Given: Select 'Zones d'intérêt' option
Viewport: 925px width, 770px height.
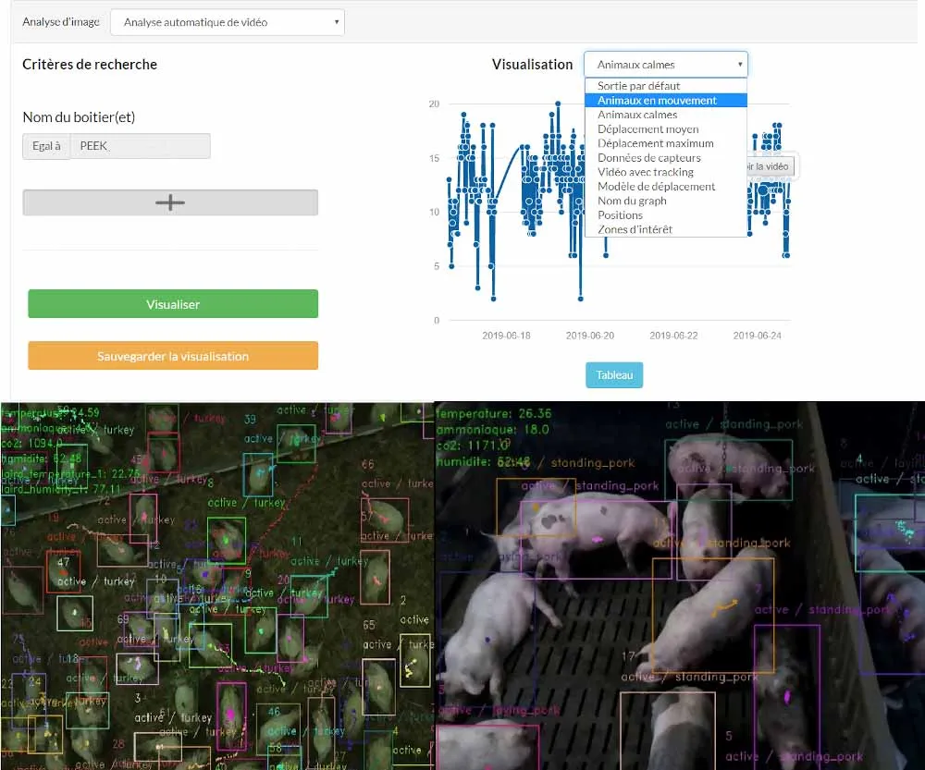Looking at the screenshot, I should [635, 229].
